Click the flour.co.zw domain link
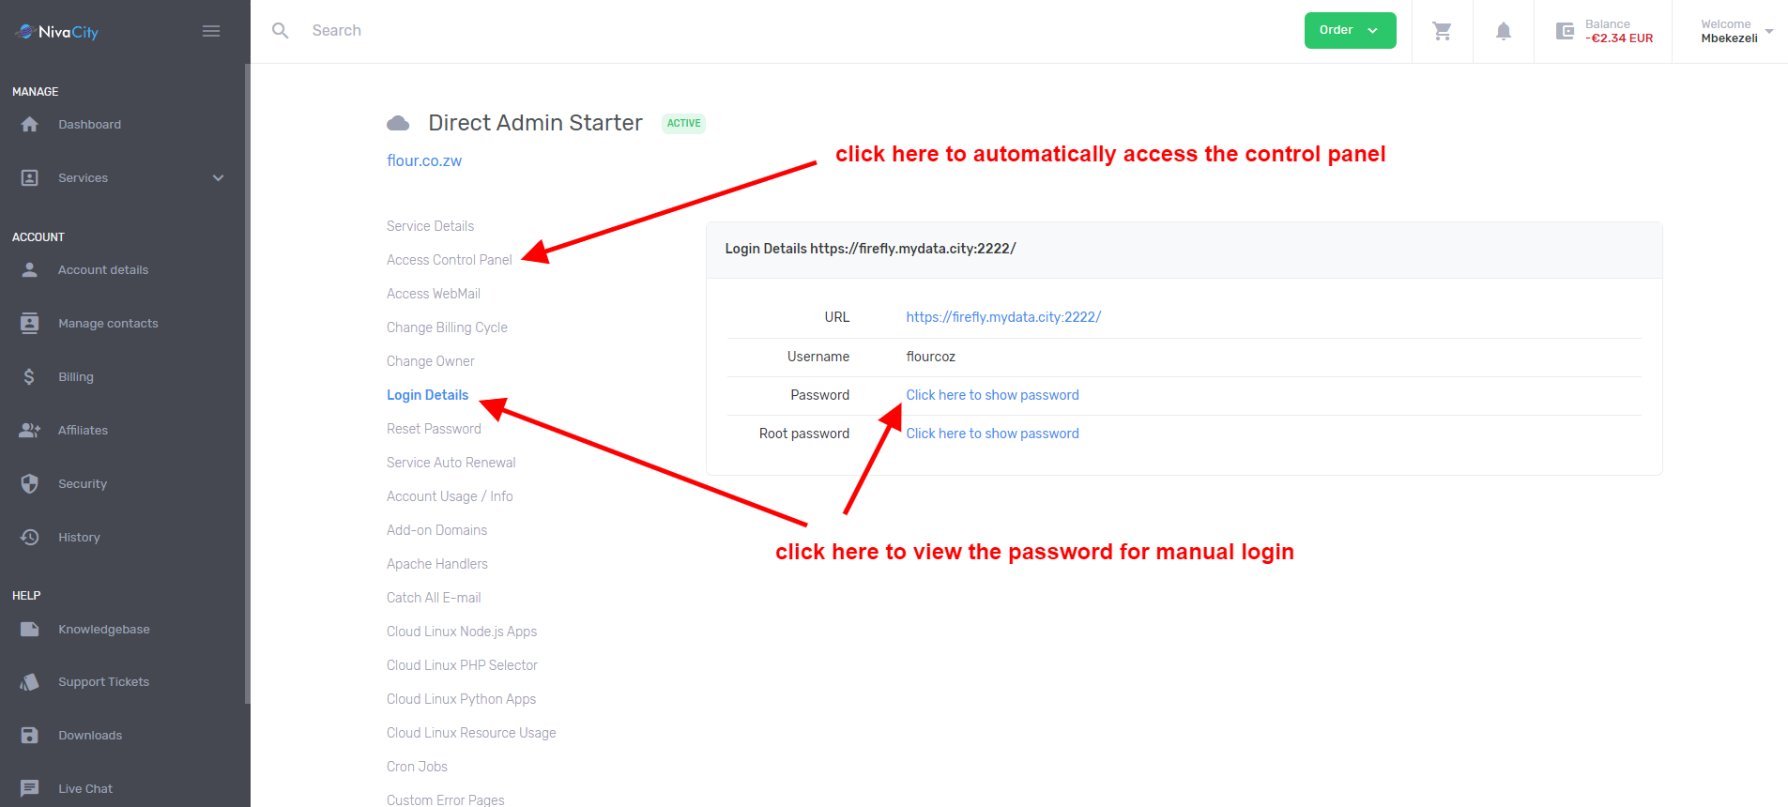 pos(424,160)
